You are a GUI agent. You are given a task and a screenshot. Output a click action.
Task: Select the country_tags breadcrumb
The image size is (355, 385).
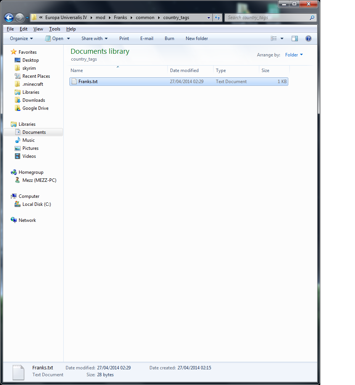click(176, 18)
